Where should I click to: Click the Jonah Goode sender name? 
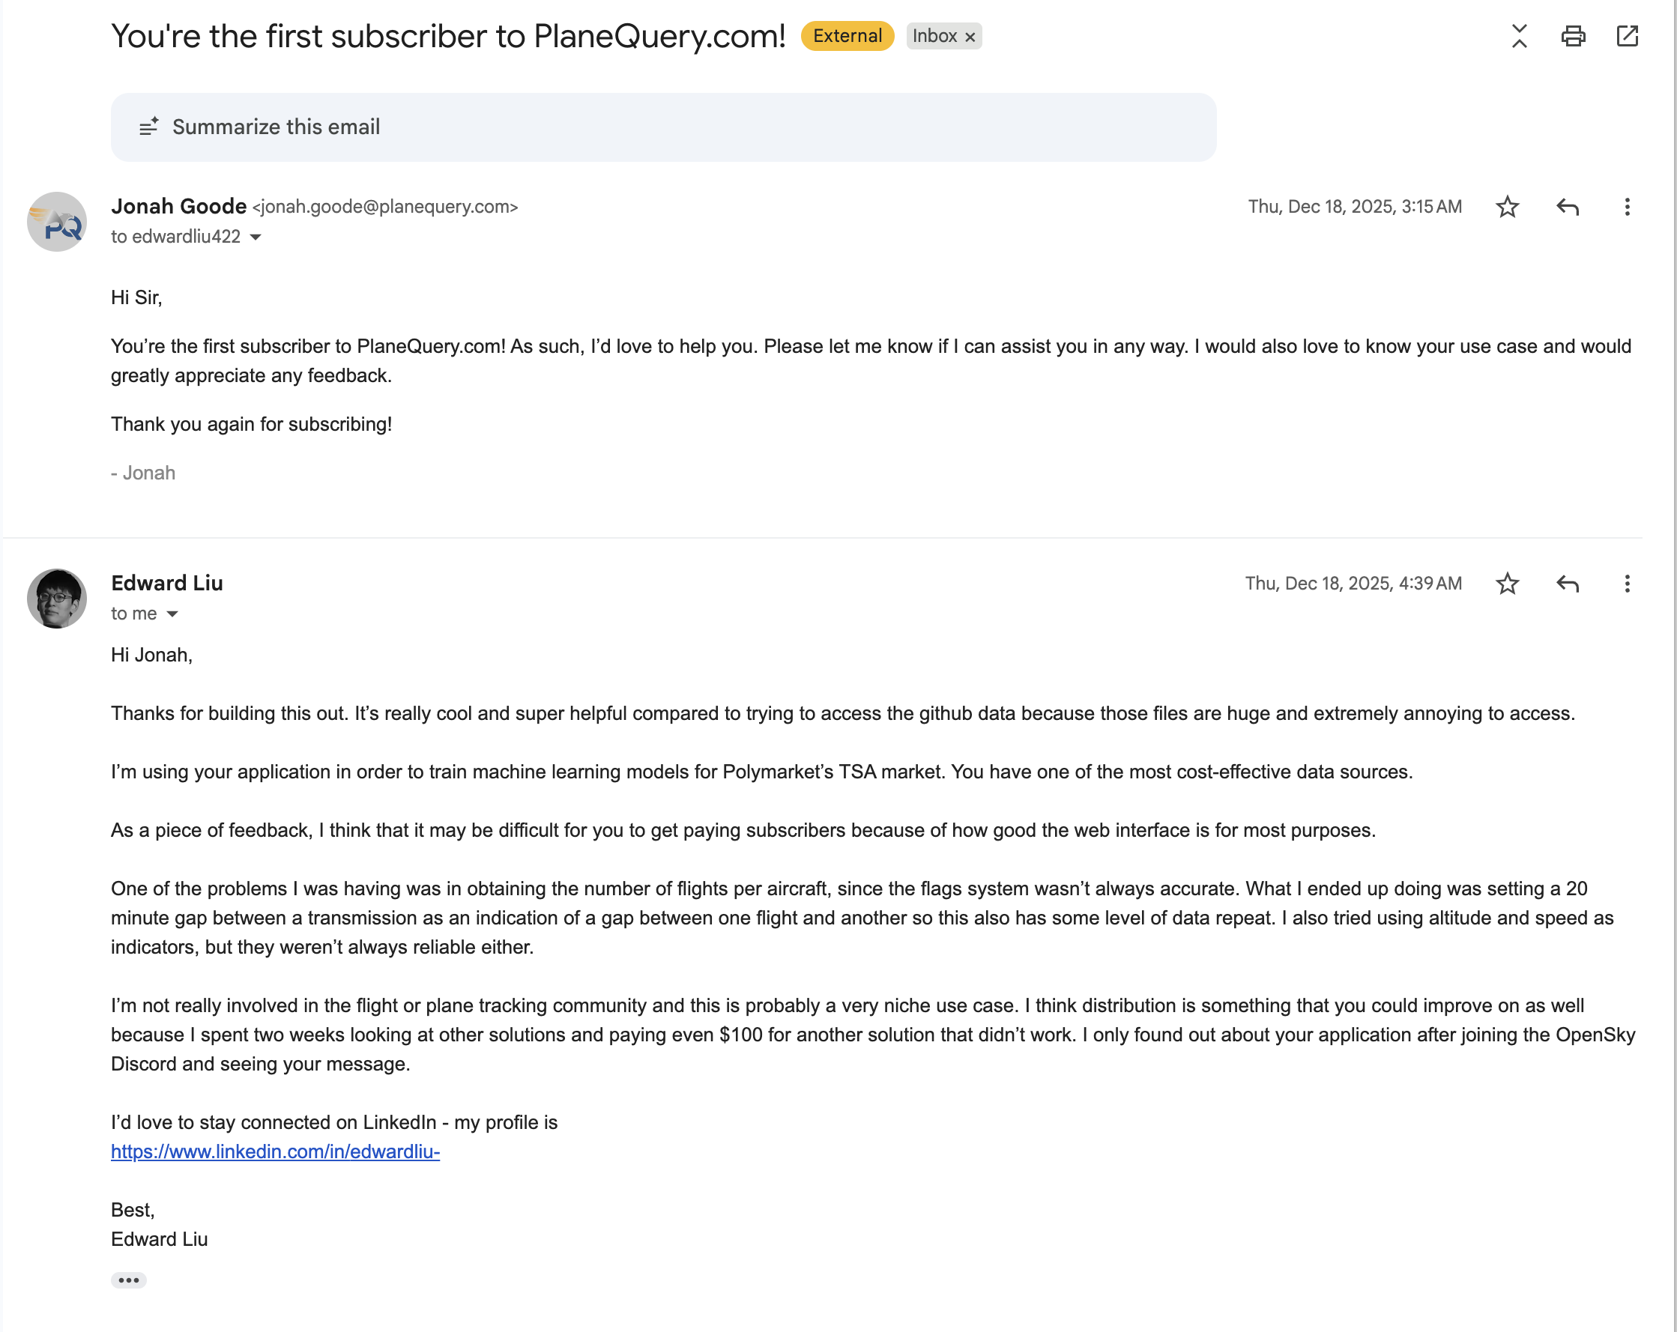[x=179, y=206]
